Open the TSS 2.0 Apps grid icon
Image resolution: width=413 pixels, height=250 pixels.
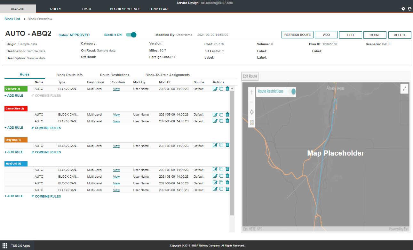(5, 246)
